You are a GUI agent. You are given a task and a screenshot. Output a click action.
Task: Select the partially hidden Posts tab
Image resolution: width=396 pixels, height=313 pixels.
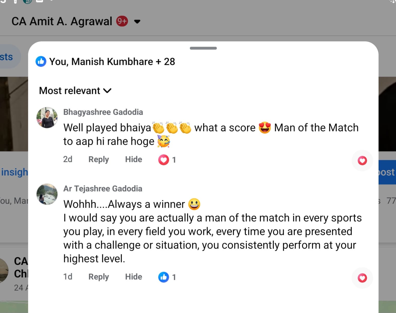coord(7,57)
